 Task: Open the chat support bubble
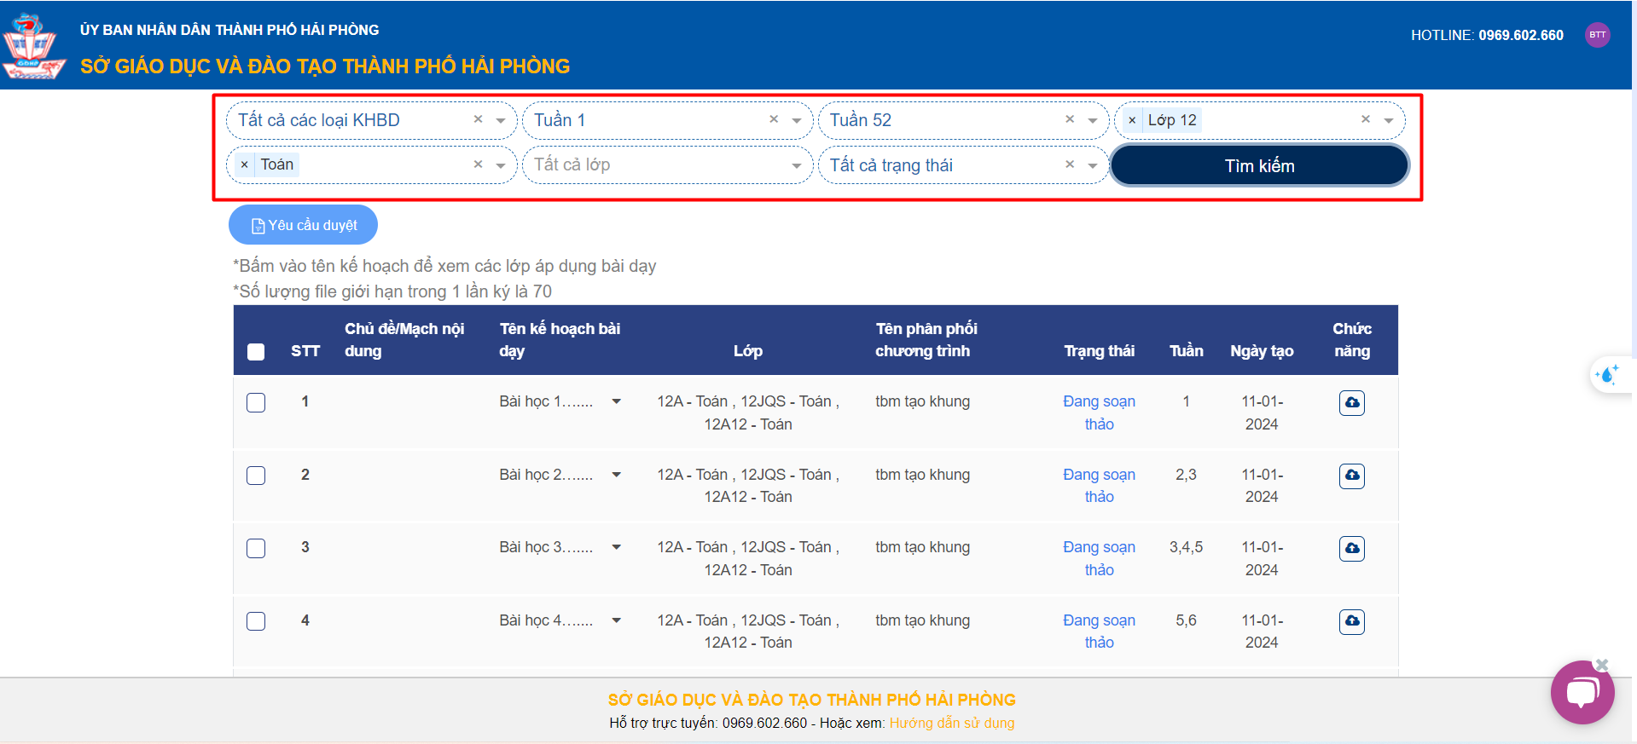pos(1582,692)
